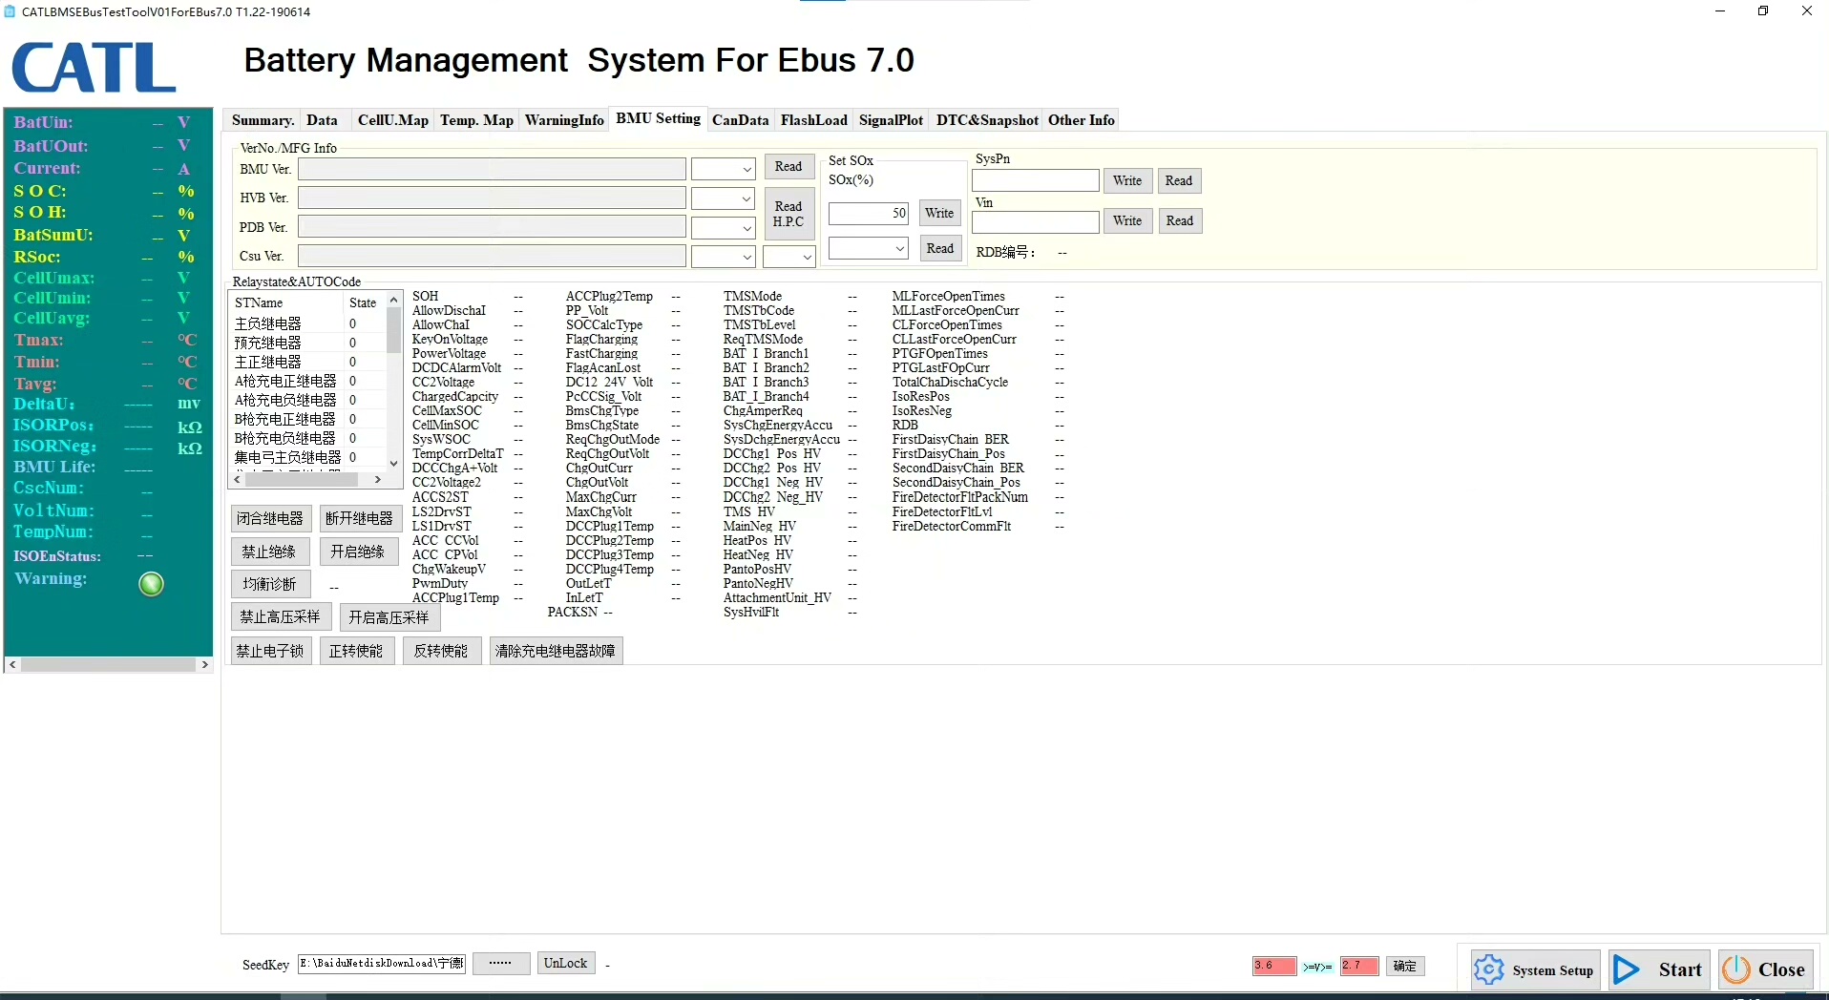Image resolution: width=1829 pixels, height=1000 pixels.
Task: Click the 禁止高压采样 button
Action: [x=281, y=618]
